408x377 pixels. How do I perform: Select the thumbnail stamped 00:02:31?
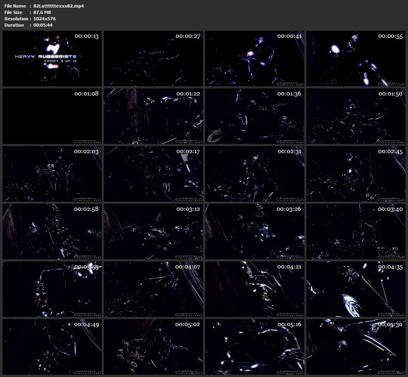[x=255, y=174]
